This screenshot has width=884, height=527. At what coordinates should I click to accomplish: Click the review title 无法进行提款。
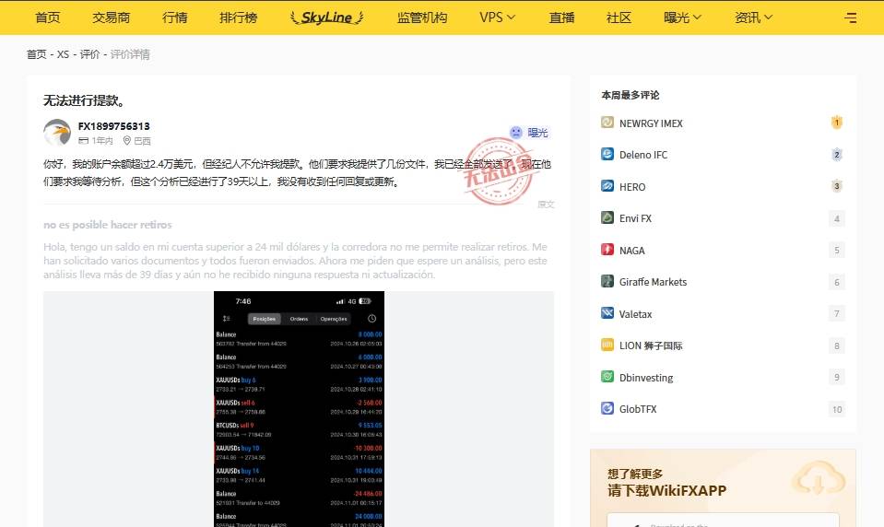pos(85,100)
